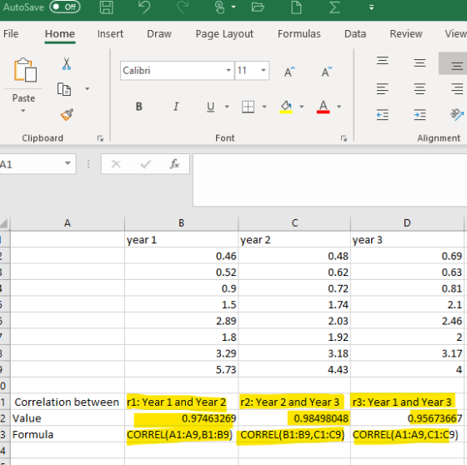Select the Home tab
467x465 pixels.
pos(60,33)
